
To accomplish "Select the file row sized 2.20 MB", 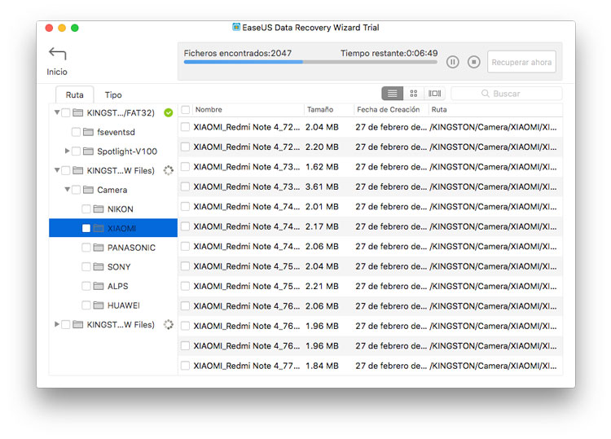I will pos(370,147).
